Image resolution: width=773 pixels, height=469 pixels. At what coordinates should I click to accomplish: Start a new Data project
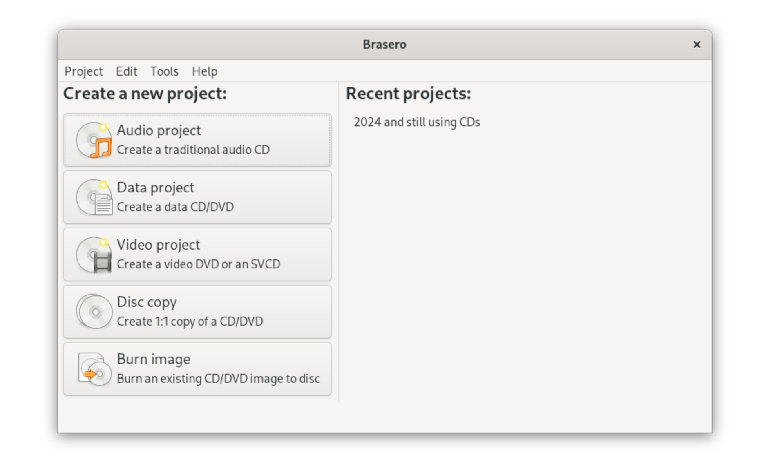[197, 197]
